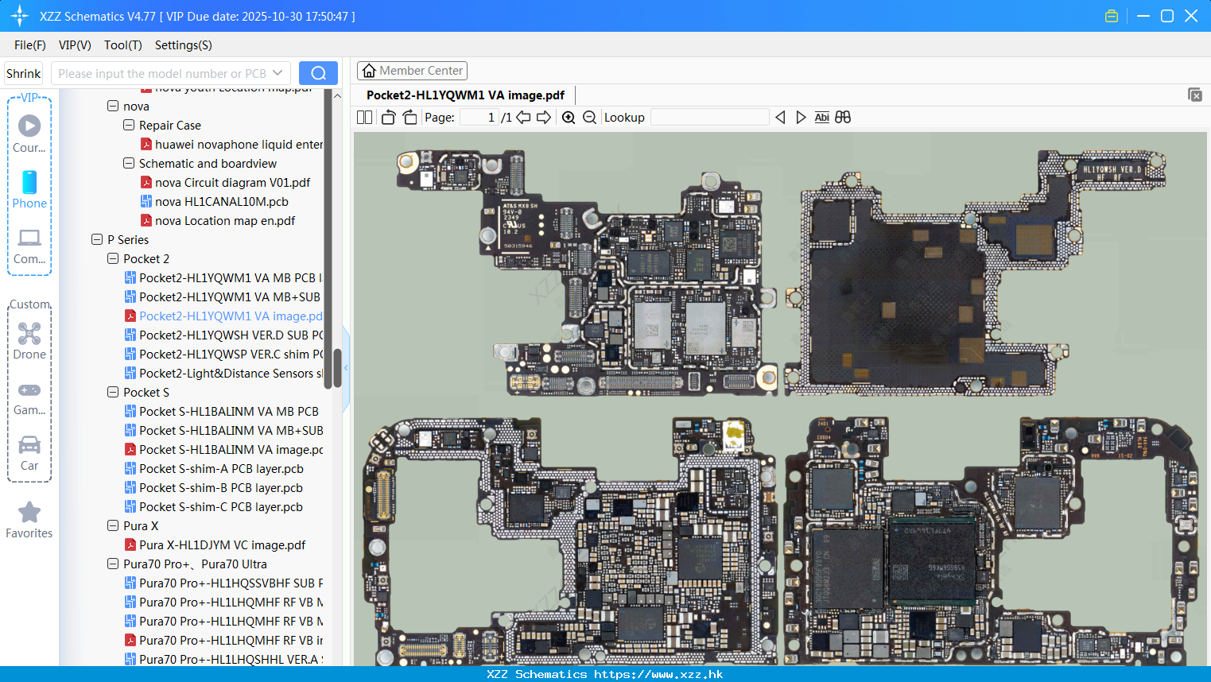Collapse Schematic and boardview node
This screenshot has height=682, width=1211.
(129, 163)
